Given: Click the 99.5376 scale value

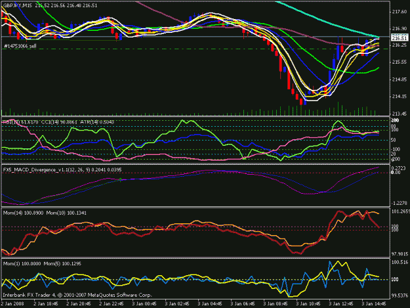Looking at the screenshot, I should pyautogui.click(x=400, y=296).
